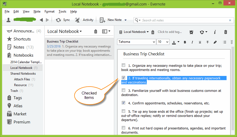Screen dimensions: 237x137
Task: Uncheck item 2 traveling internationally
Action: 124,78
